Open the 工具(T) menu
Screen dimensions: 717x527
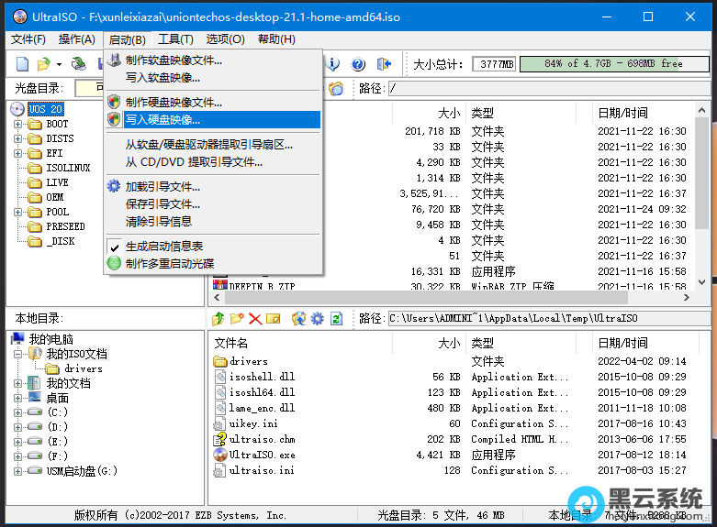click(x=175, y=39)
